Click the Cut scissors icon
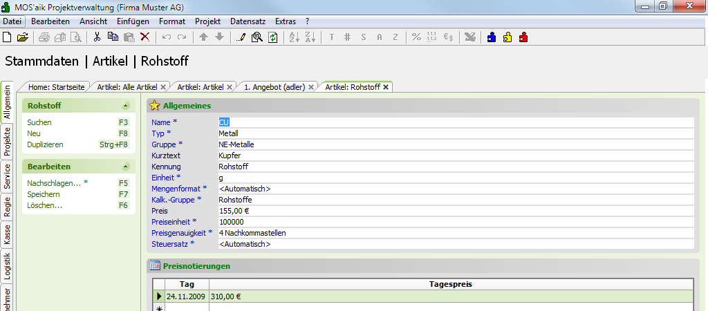708x311 pixels. (97, 37)
